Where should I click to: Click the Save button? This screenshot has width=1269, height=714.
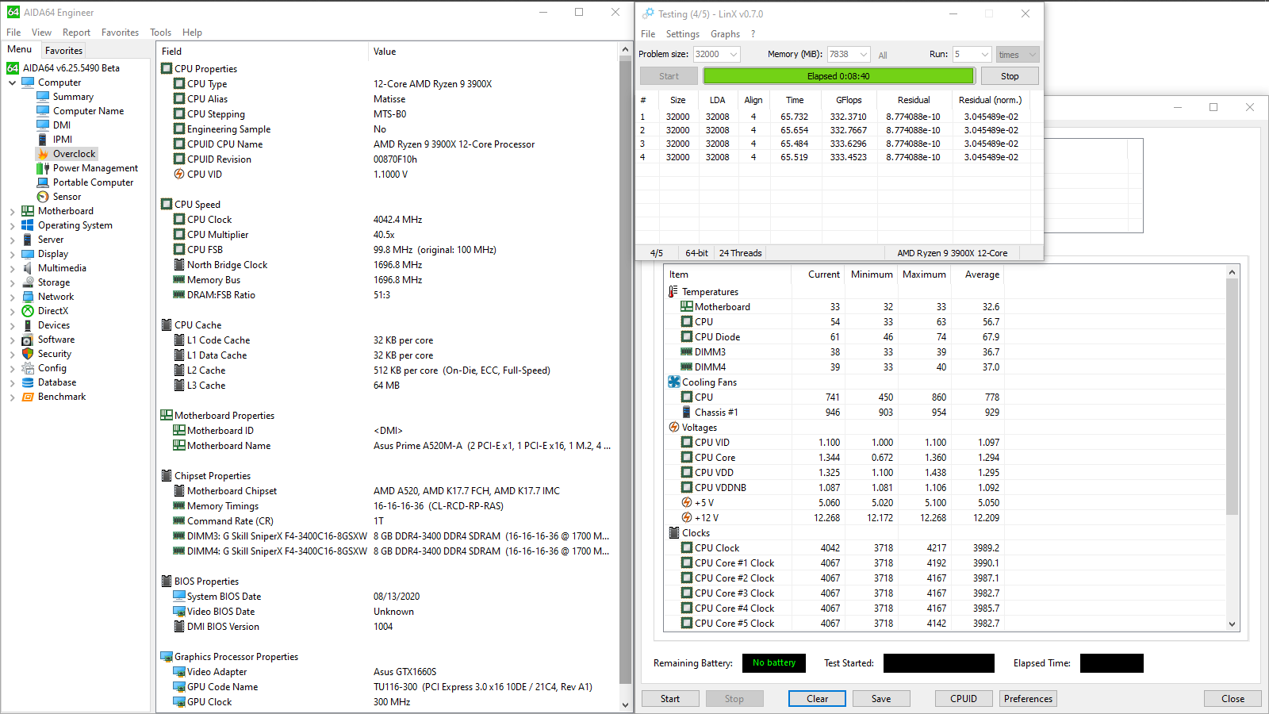[x=881, y=699]
